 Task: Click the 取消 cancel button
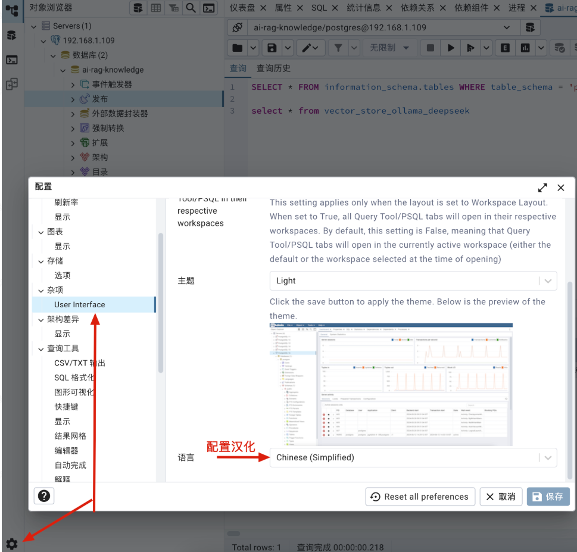tap(501, 497)
